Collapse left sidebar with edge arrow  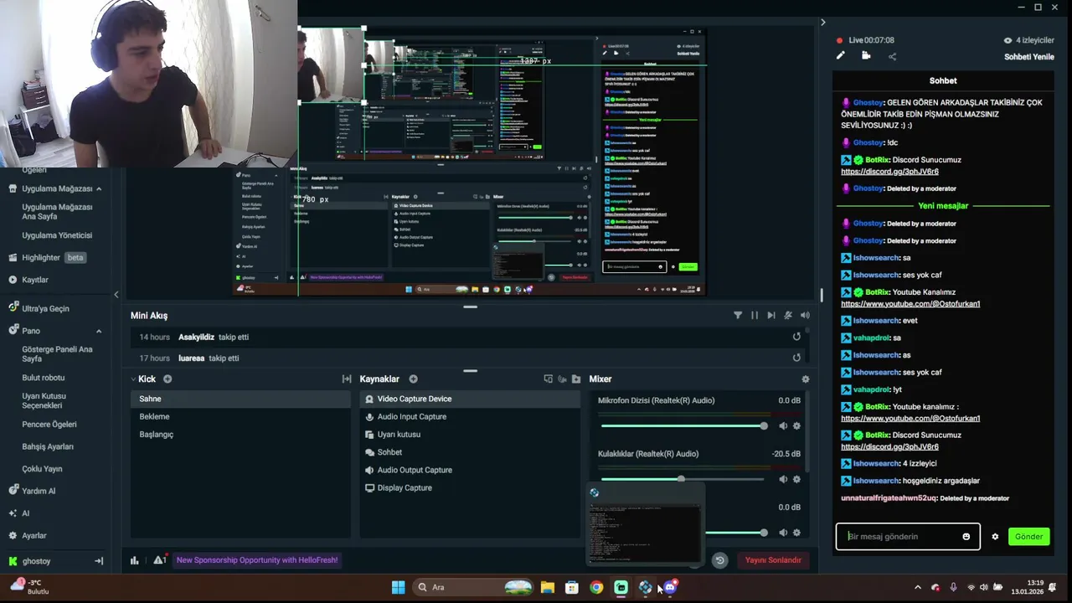(x=116, y=294)
